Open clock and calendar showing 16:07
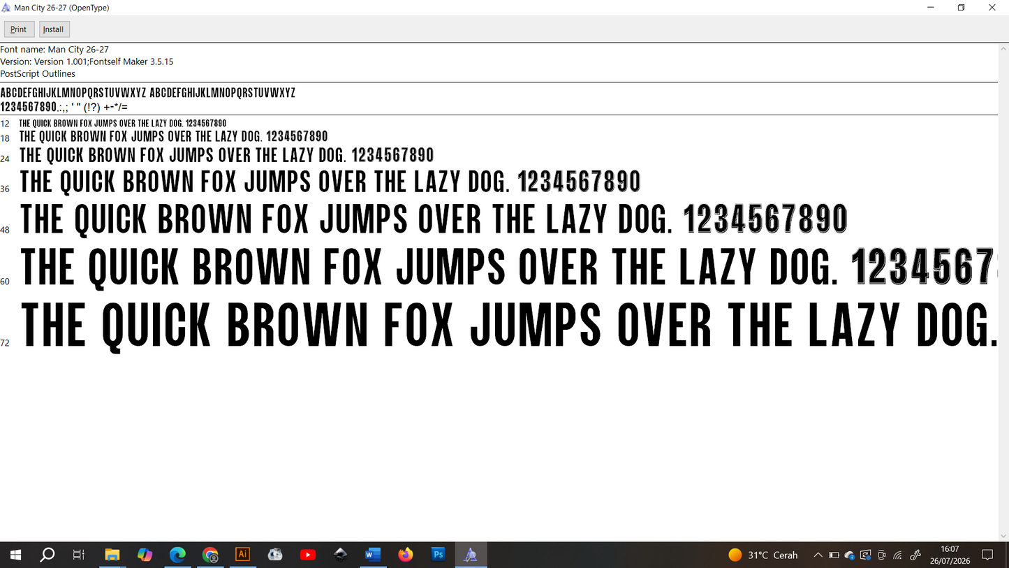The height and width of the screenshot is (568, 1009). [x=950, y=555]
